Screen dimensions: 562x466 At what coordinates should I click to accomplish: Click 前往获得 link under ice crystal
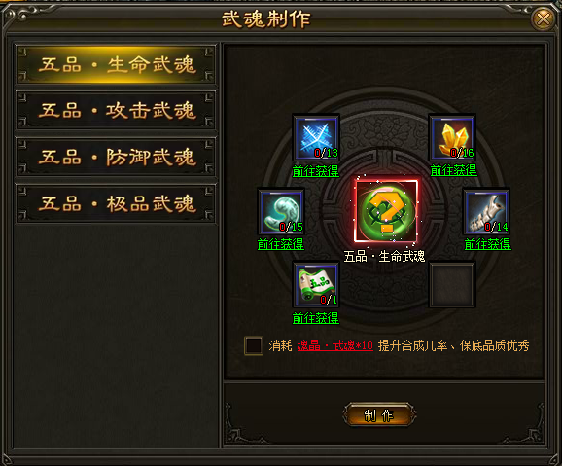click(316, 171)
